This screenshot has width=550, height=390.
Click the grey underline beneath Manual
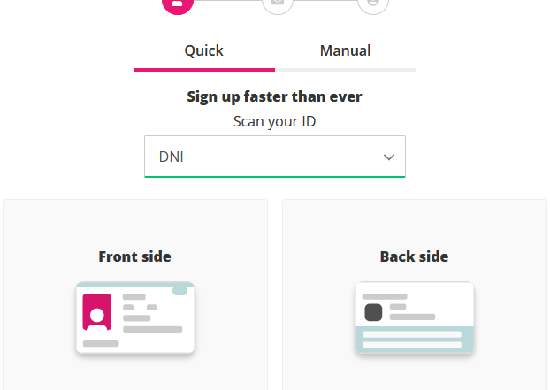pos(346,70)
